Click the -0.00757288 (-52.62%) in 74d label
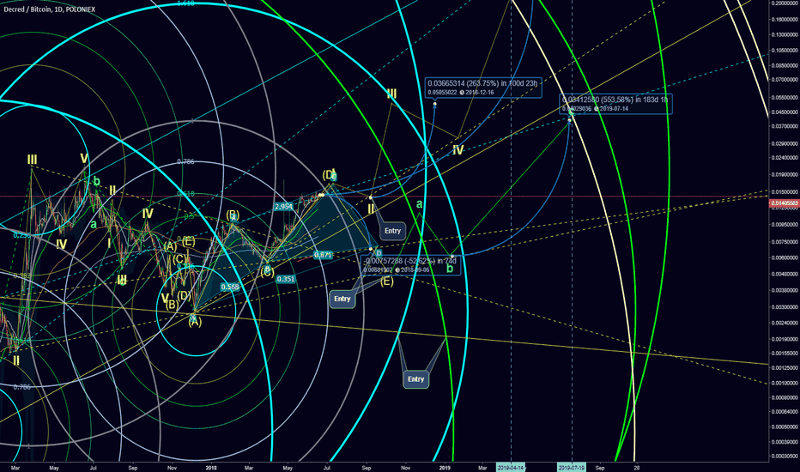The image size is (800, 472). (410, 261)
